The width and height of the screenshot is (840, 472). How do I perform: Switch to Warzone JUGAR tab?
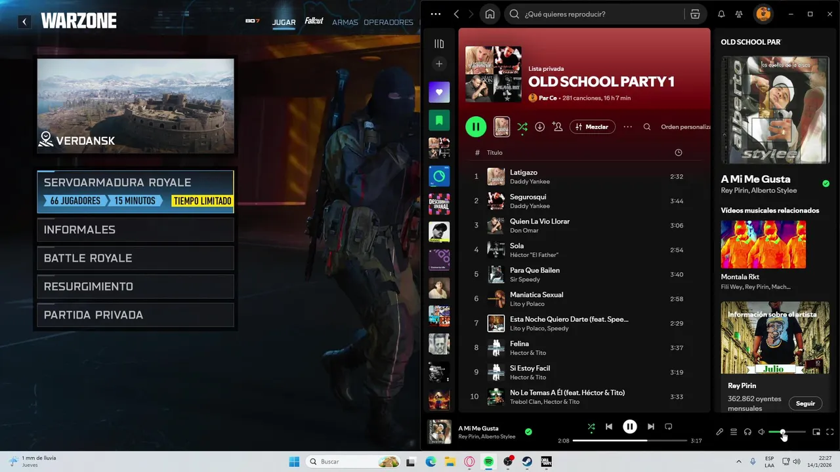click(284, 22)
